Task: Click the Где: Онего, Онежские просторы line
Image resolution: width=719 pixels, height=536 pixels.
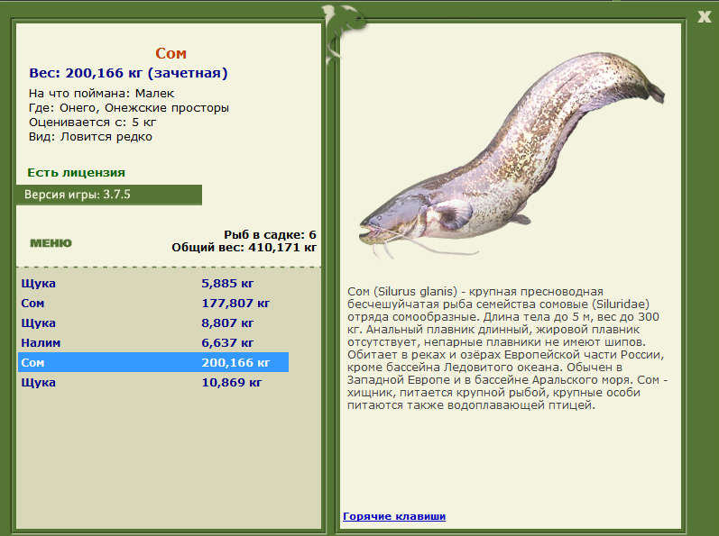Action: coord(129,108)
